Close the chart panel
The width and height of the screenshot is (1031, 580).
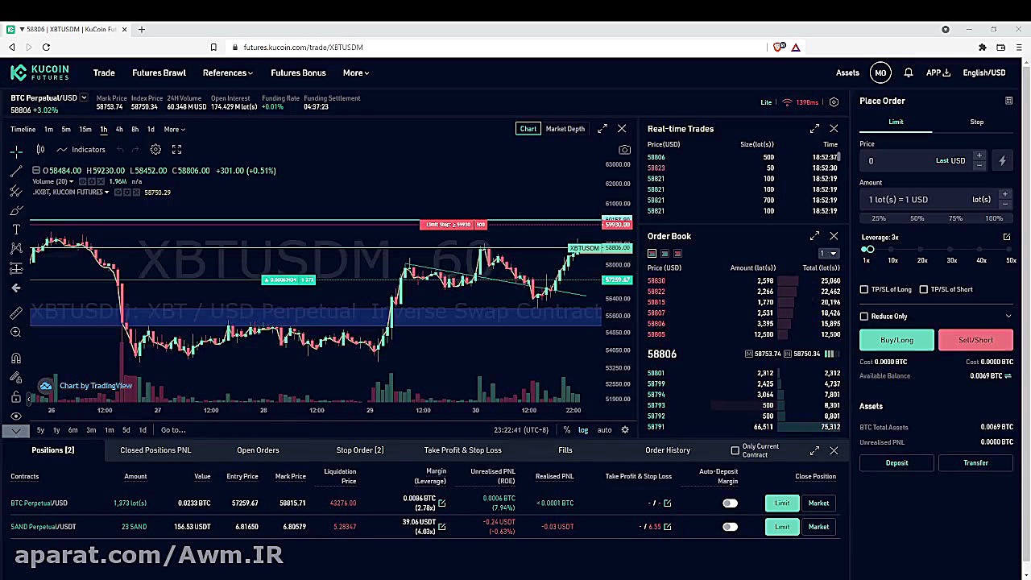pos(622,129)
